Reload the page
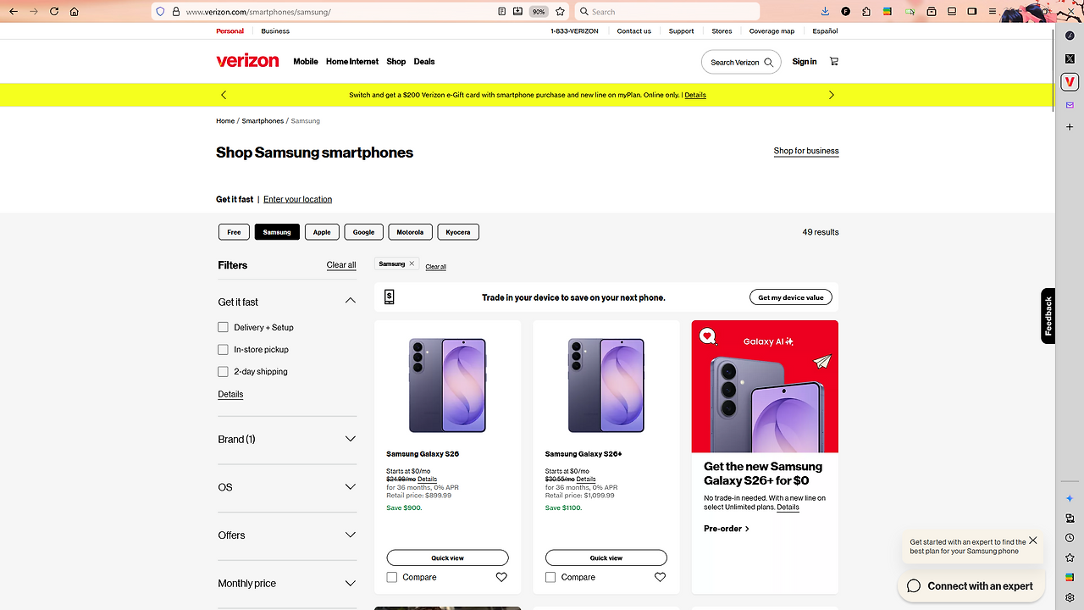Image resolution: width=1084 pixels, height=610 pixels. pyautogui.click(x=54, y=12)
